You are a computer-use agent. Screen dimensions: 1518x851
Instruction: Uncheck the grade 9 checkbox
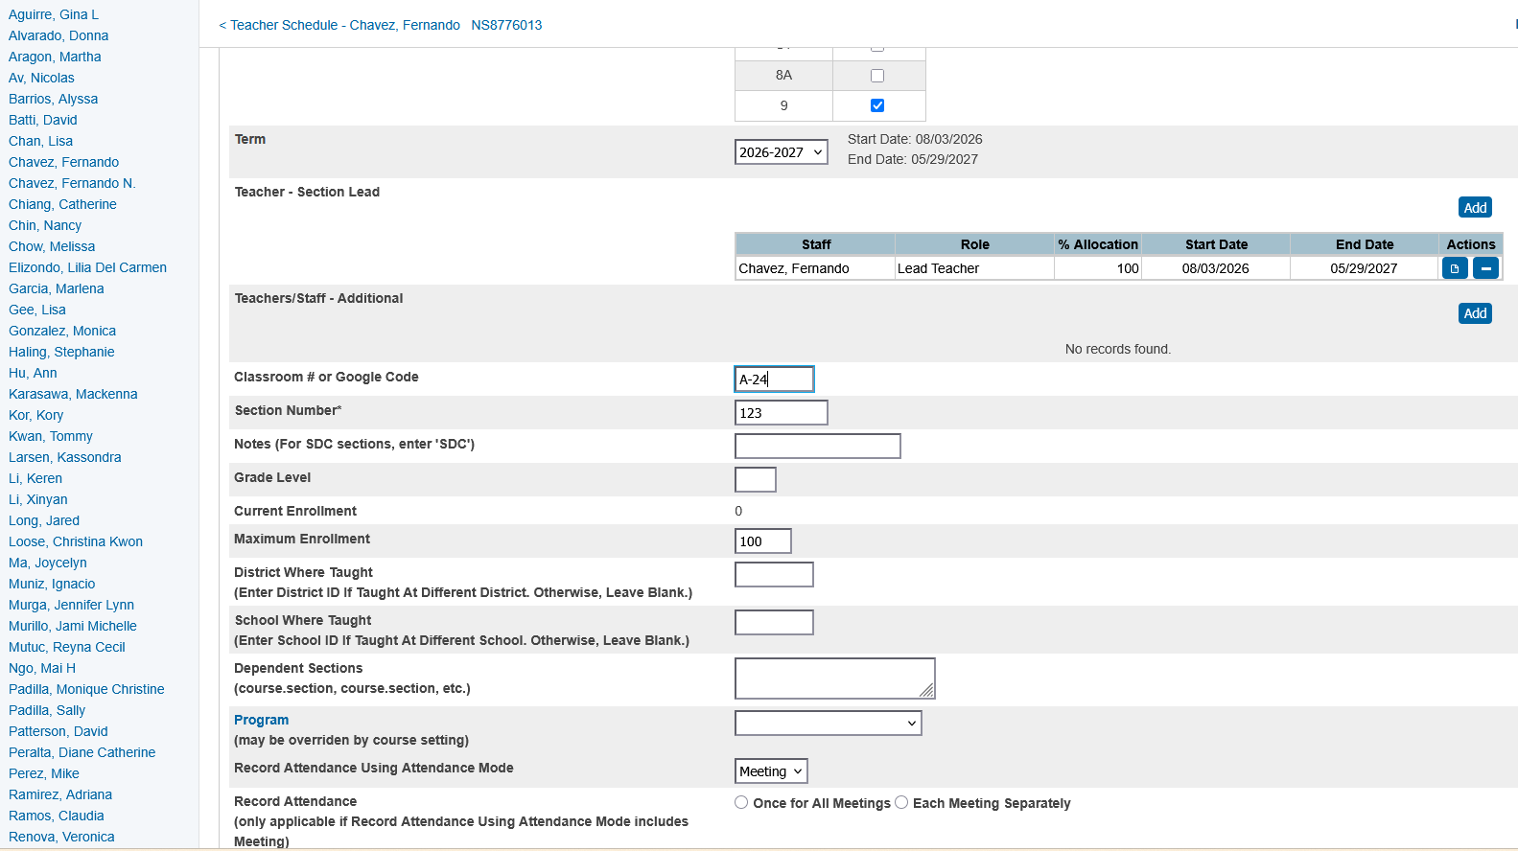(x=877, y=105)
